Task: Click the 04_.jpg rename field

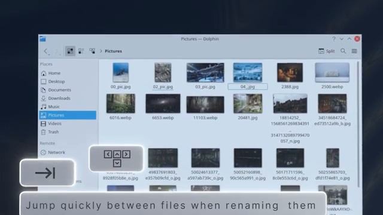Action: [x=248, y=87]
